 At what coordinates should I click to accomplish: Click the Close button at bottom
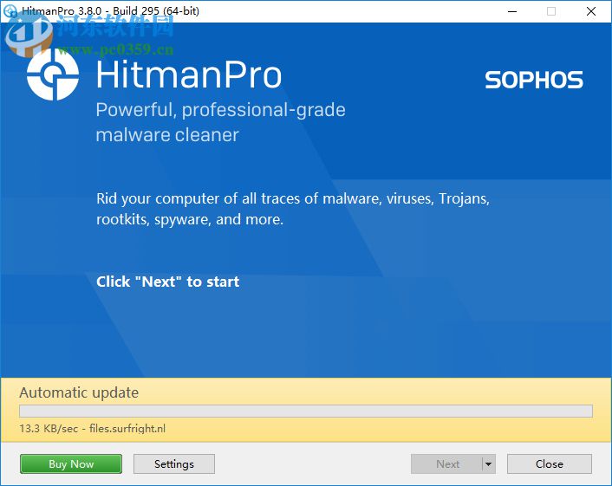coord(550,463)
